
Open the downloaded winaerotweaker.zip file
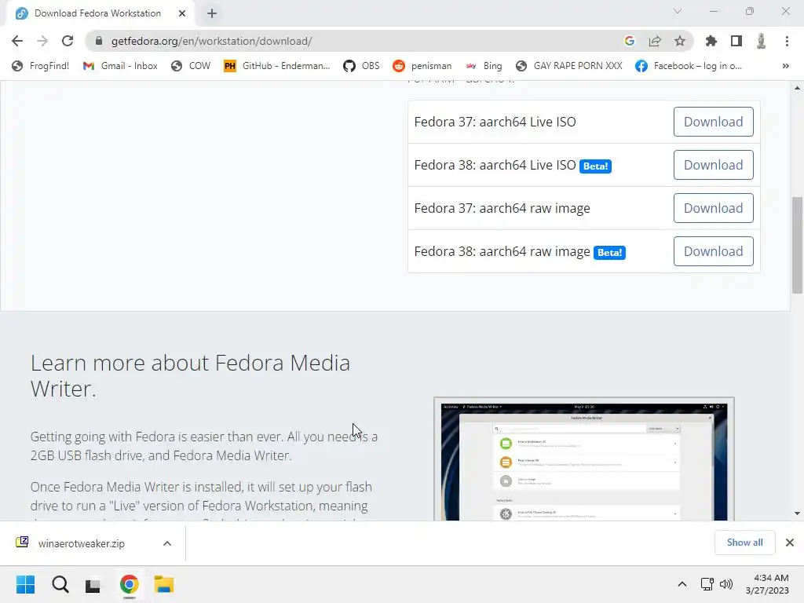coord(81,543)
